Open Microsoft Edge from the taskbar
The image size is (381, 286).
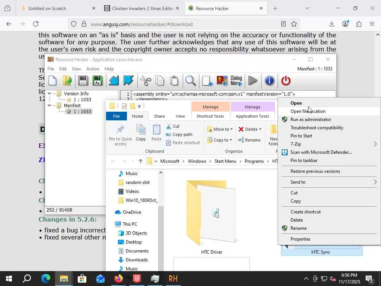pos(45,279)
